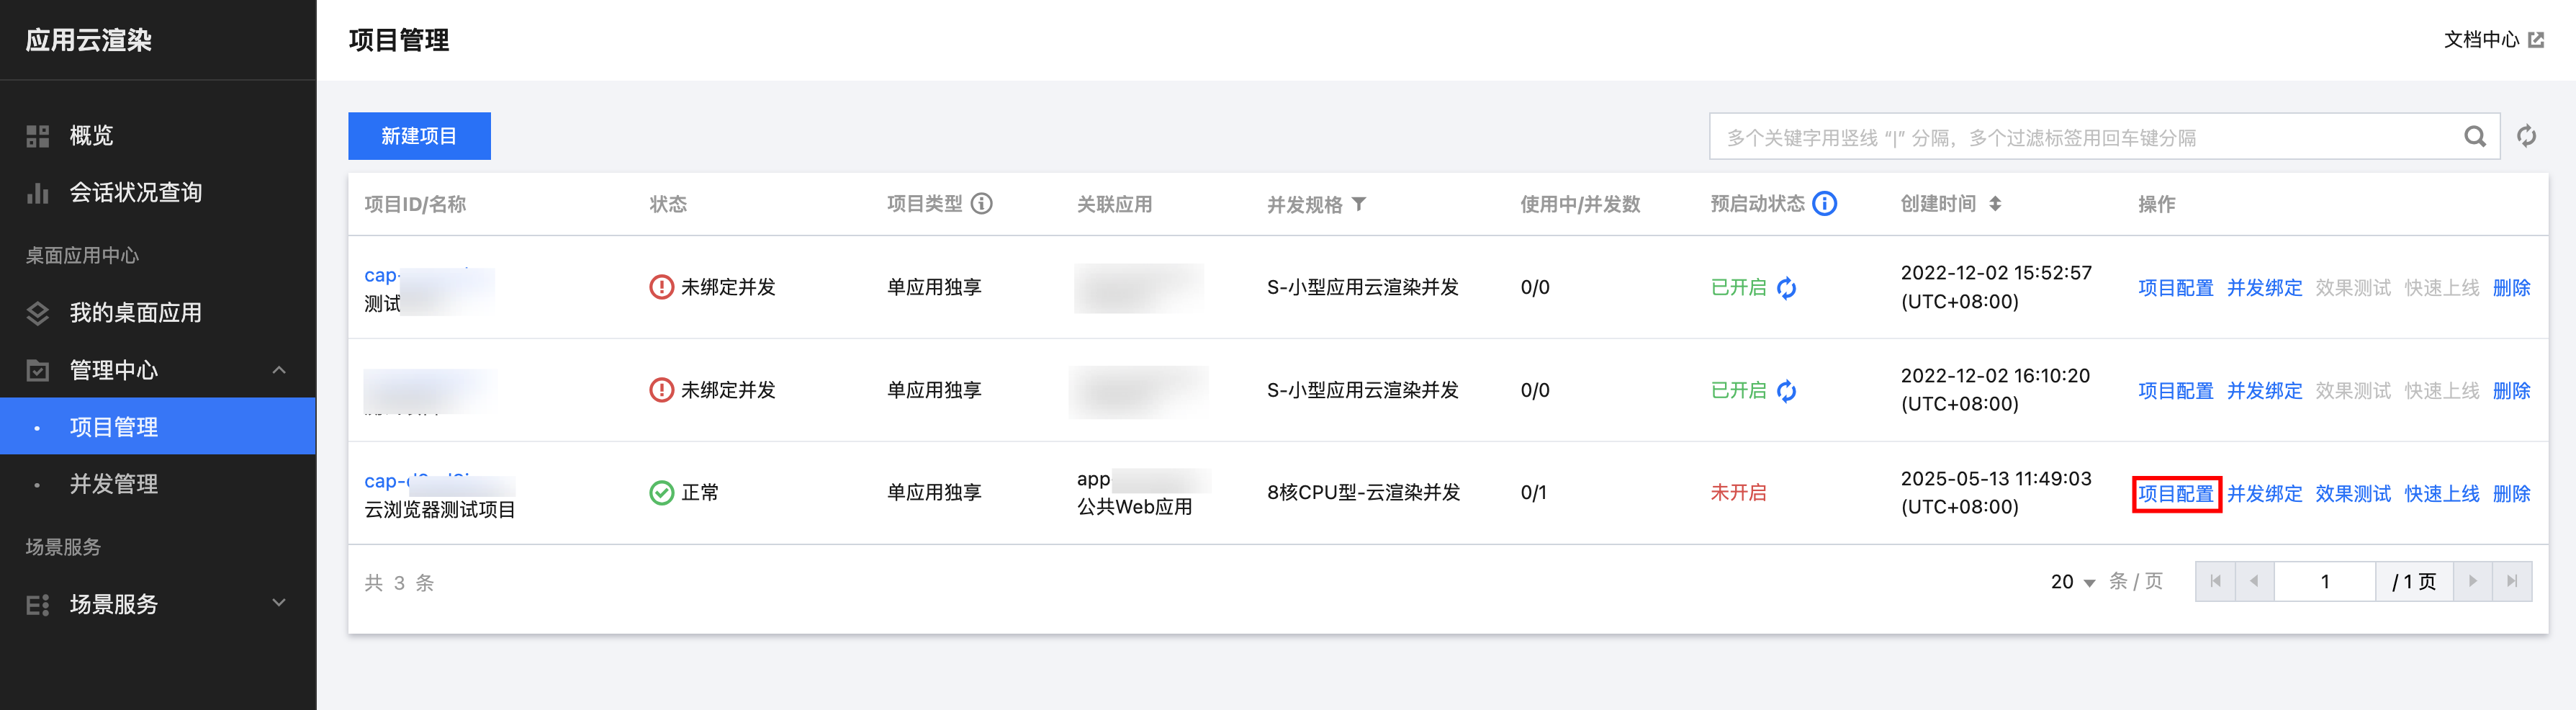Viewport: 2576px width, 710px height.
Task: Expand the 场景服务 sidebar section
Action: [279, 603]
